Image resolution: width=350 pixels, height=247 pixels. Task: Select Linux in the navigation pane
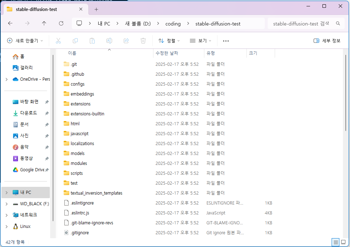[x=22, y=226]
